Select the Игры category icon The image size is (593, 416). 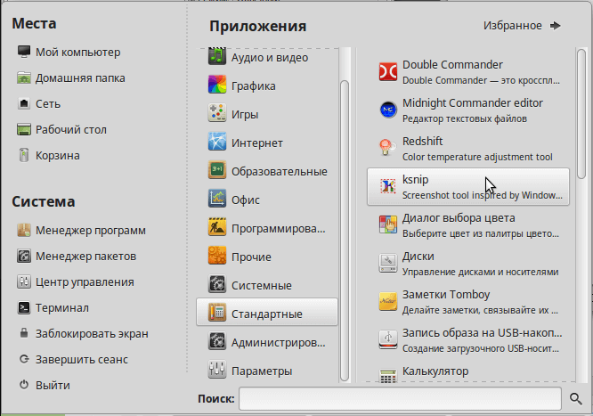(217, 113)
